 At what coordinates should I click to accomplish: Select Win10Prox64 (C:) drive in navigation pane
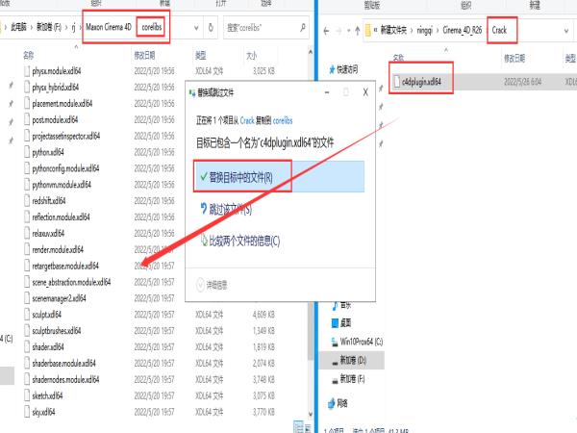[x=357, y=342]
